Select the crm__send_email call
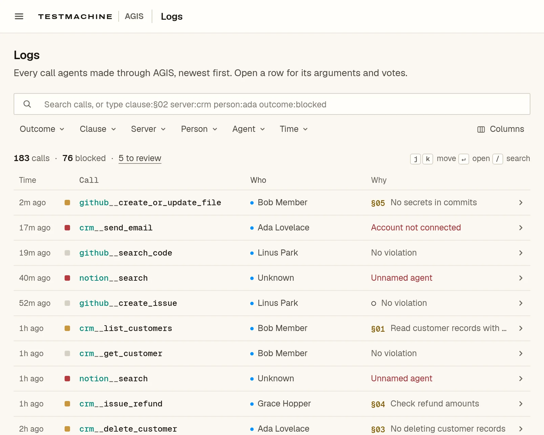The width and height of the screenshot is (544, 435). (x=116, y=228)
